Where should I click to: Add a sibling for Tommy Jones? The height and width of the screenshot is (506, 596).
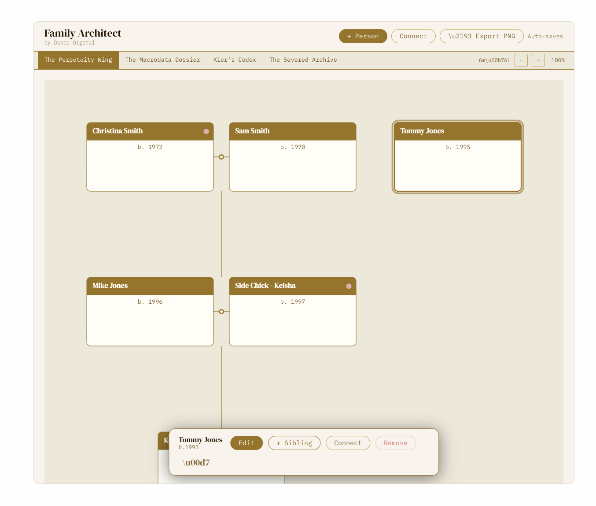coord(294,443)
